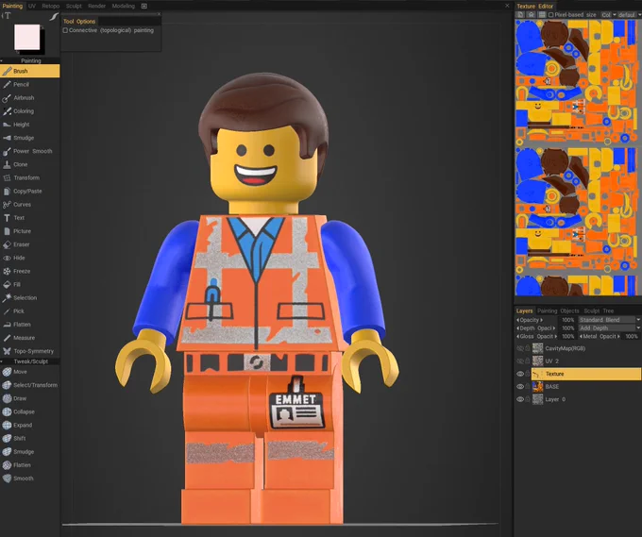Screen dimensions: 642x537
Task: Select the Pick tool
Action: tap(29, 311)
